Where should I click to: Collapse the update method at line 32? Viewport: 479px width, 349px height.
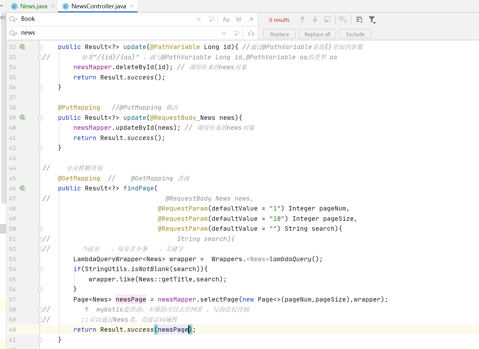[x=40, y=47]
